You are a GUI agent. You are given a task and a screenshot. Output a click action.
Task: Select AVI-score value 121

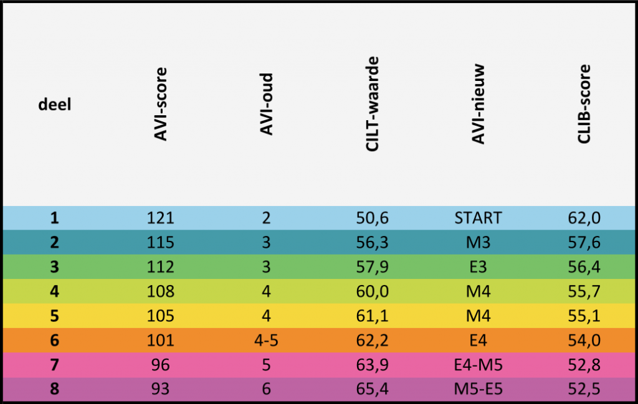pyautogui.click(x=161, y=218)
